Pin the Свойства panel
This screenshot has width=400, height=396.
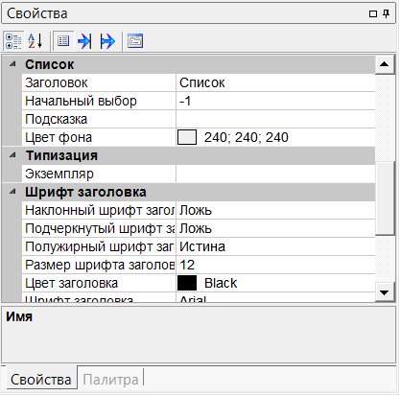pos(387,13)
